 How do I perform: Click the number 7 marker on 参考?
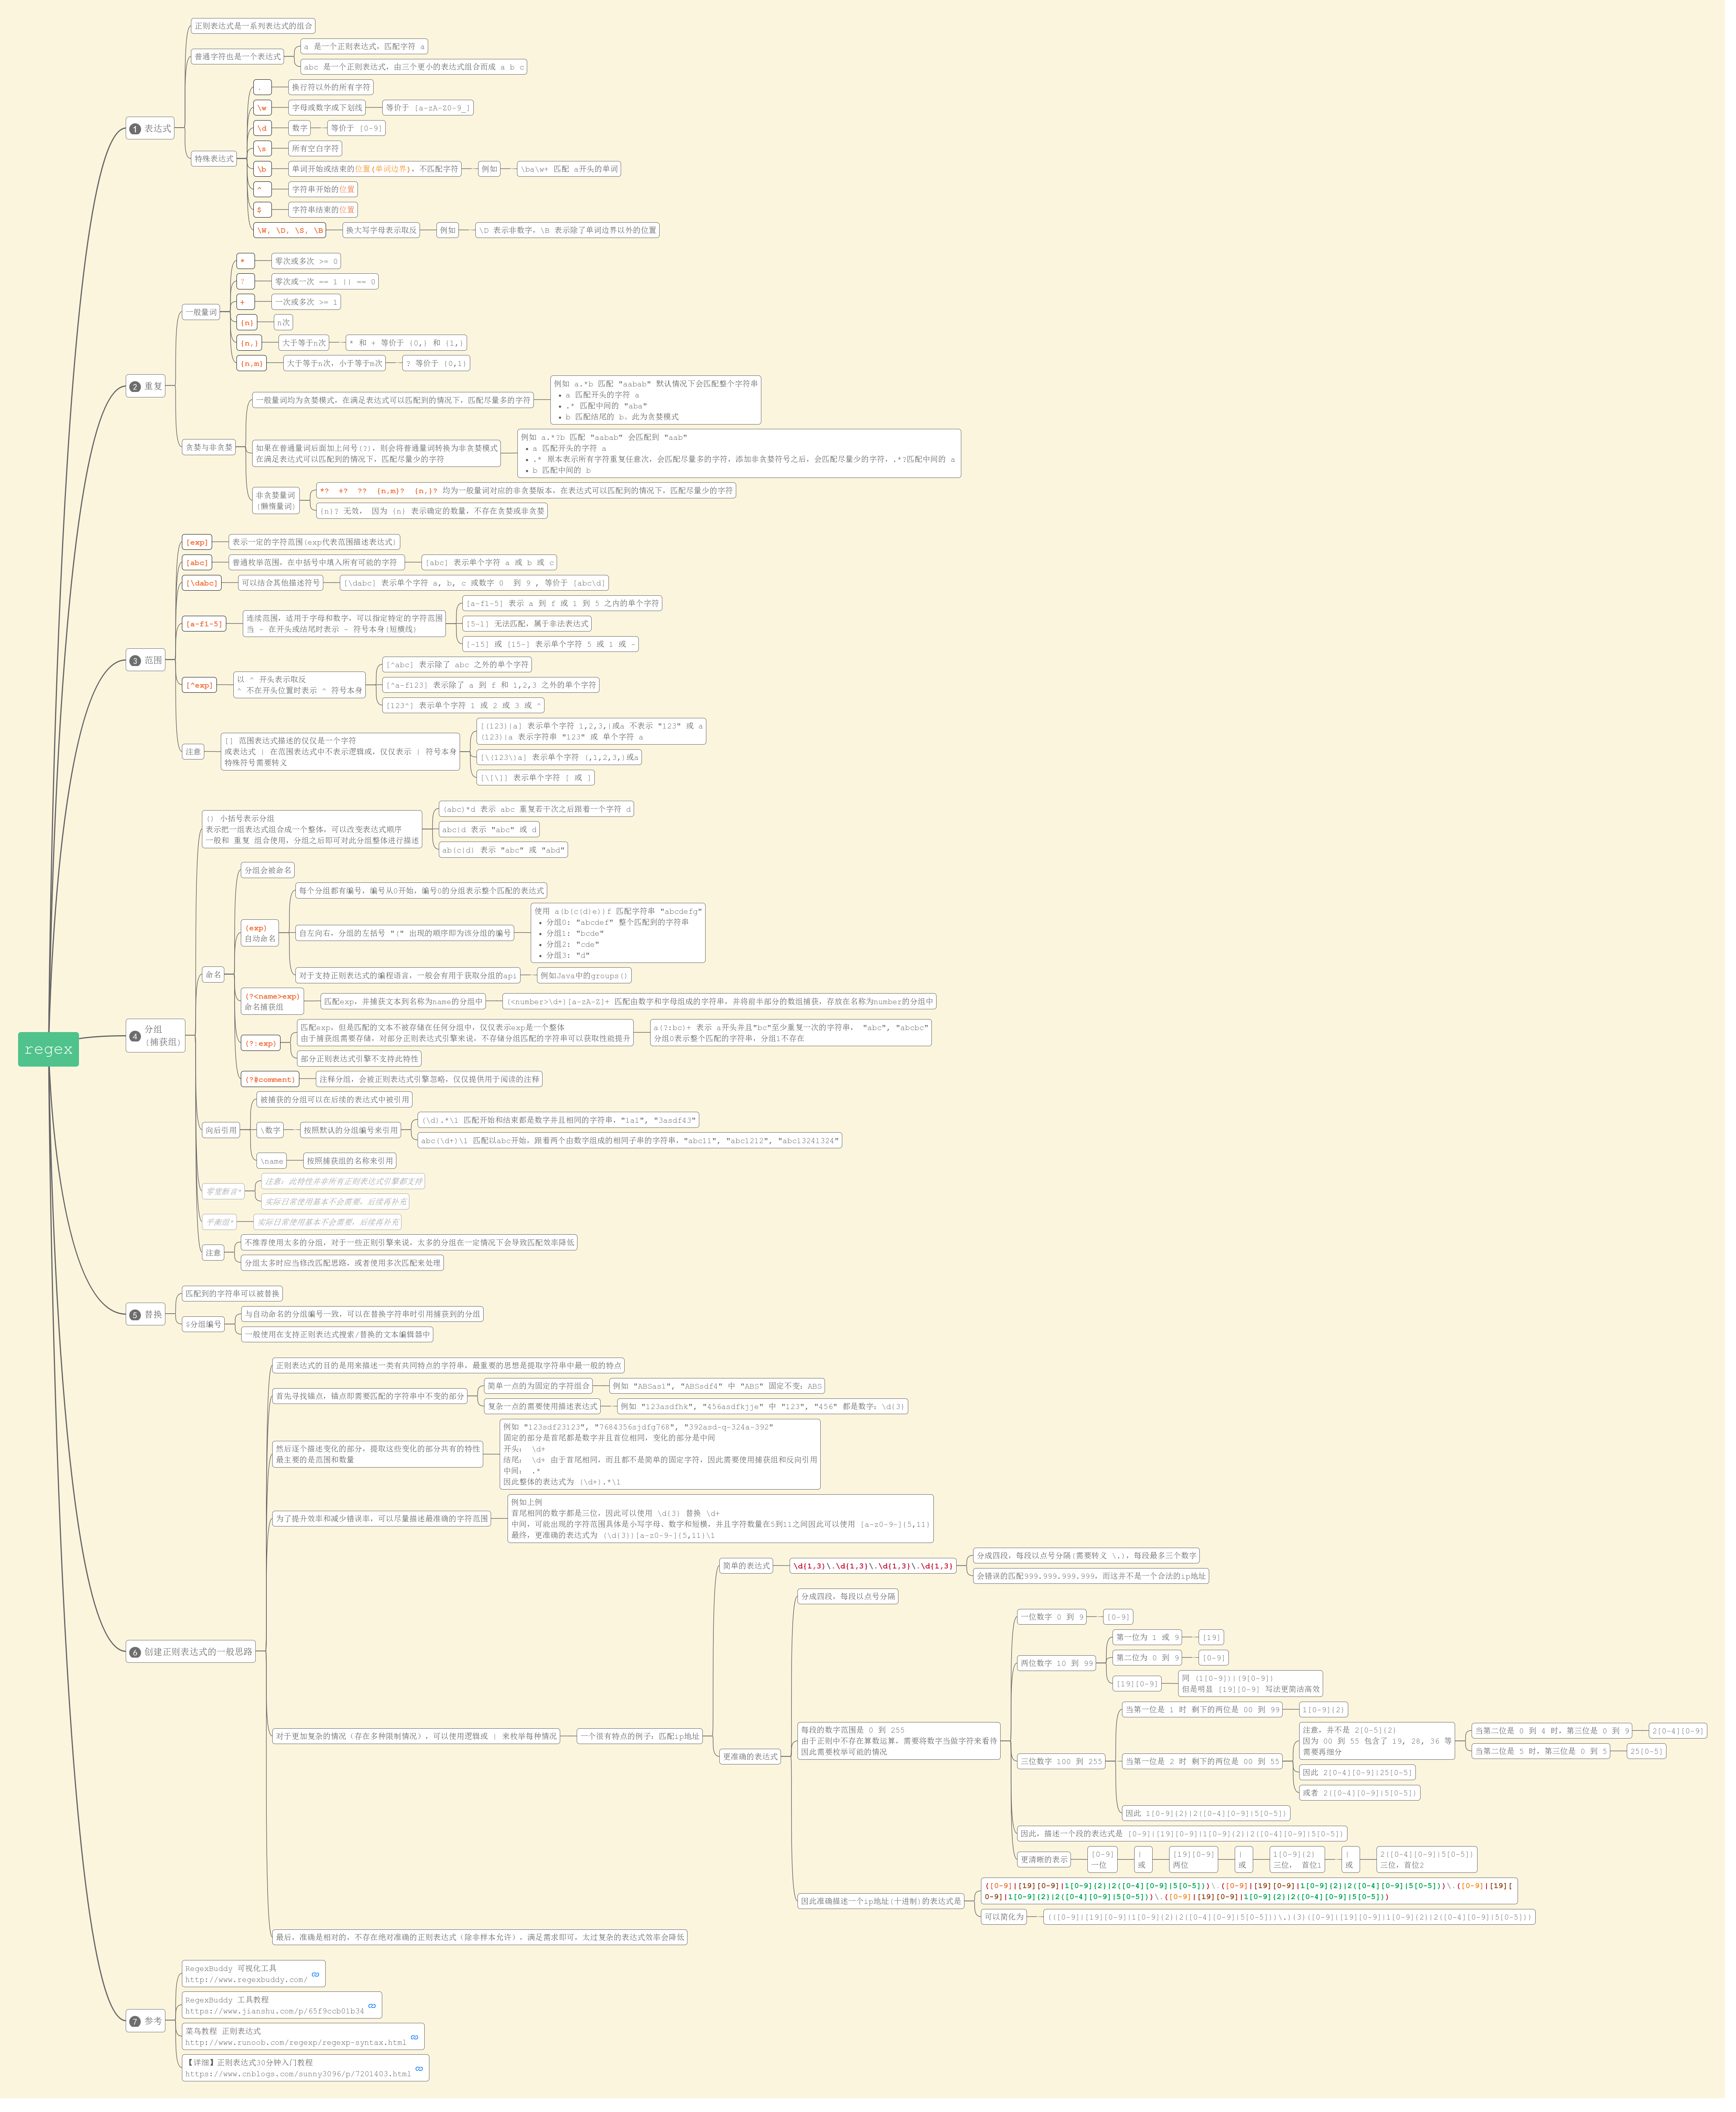point(135,2021)
